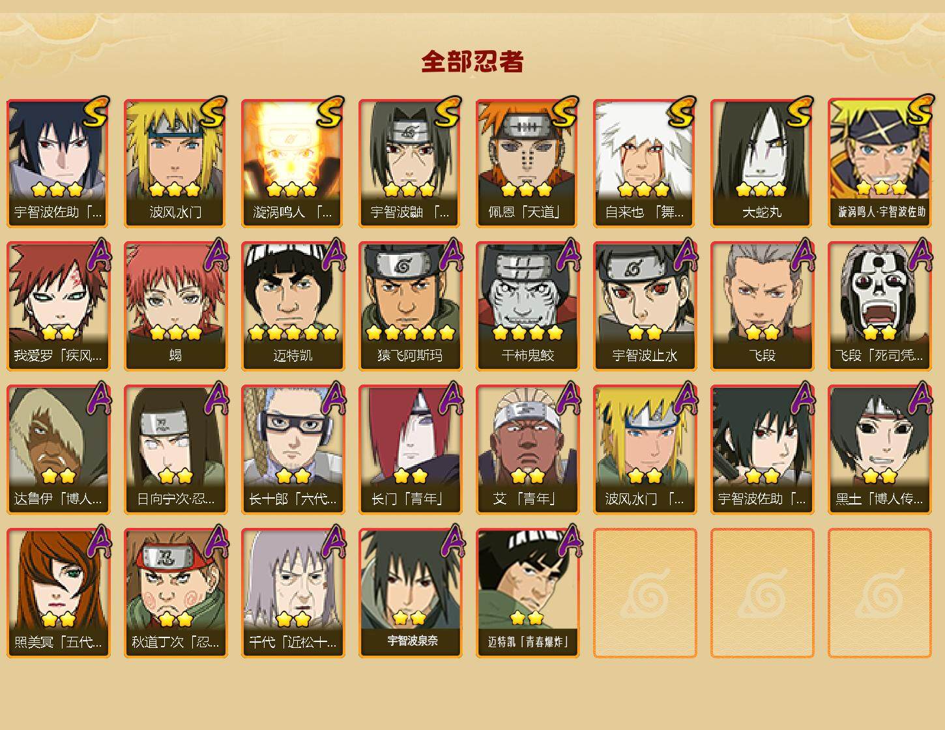Screen dimensions: 945x730
Task: Select the 艾「青年」ninja card
Action: pyautogui.click(x=528, y=450)
